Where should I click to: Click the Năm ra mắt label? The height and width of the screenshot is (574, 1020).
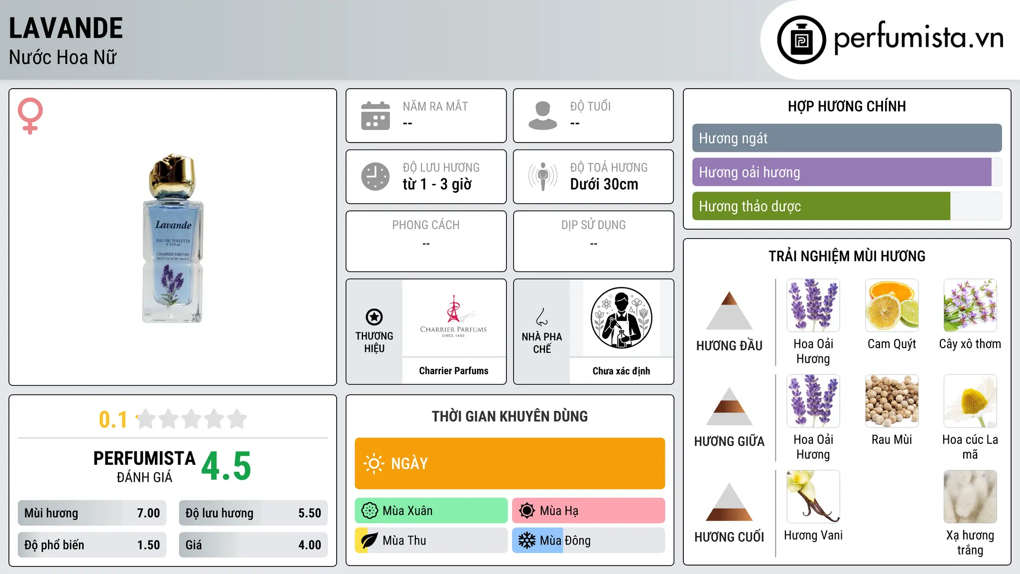pos(435,106)
